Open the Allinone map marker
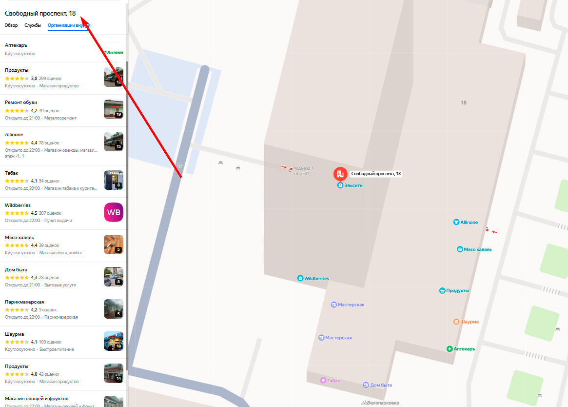Viewport: 568px width, 407px height. tap(456, 222)
